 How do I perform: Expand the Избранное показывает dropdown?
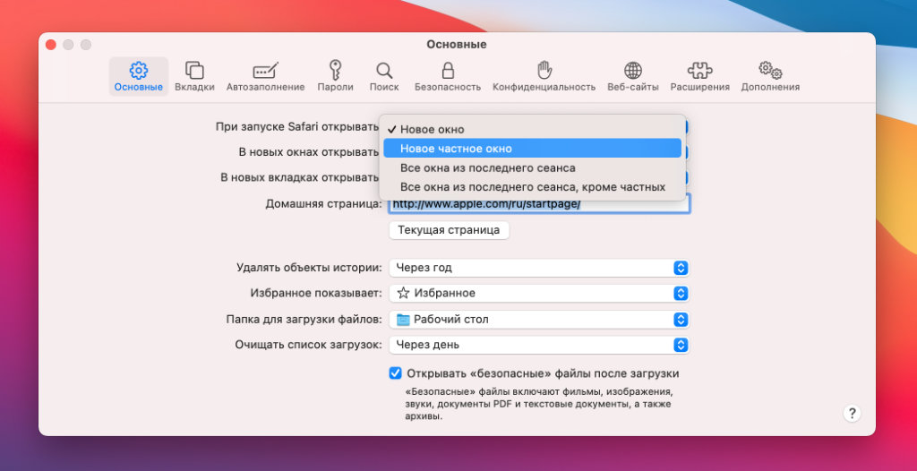[538, 293]
